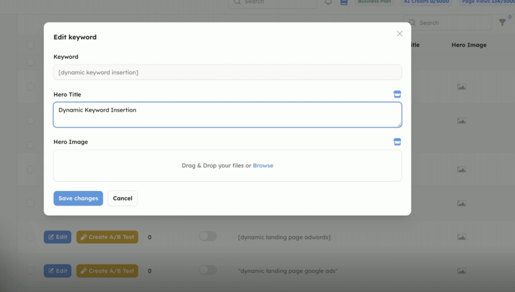Viewport: 515px width, 292px height.
Task: Click Create A/B Test for adwords row
Action: (x=107, y=237)
